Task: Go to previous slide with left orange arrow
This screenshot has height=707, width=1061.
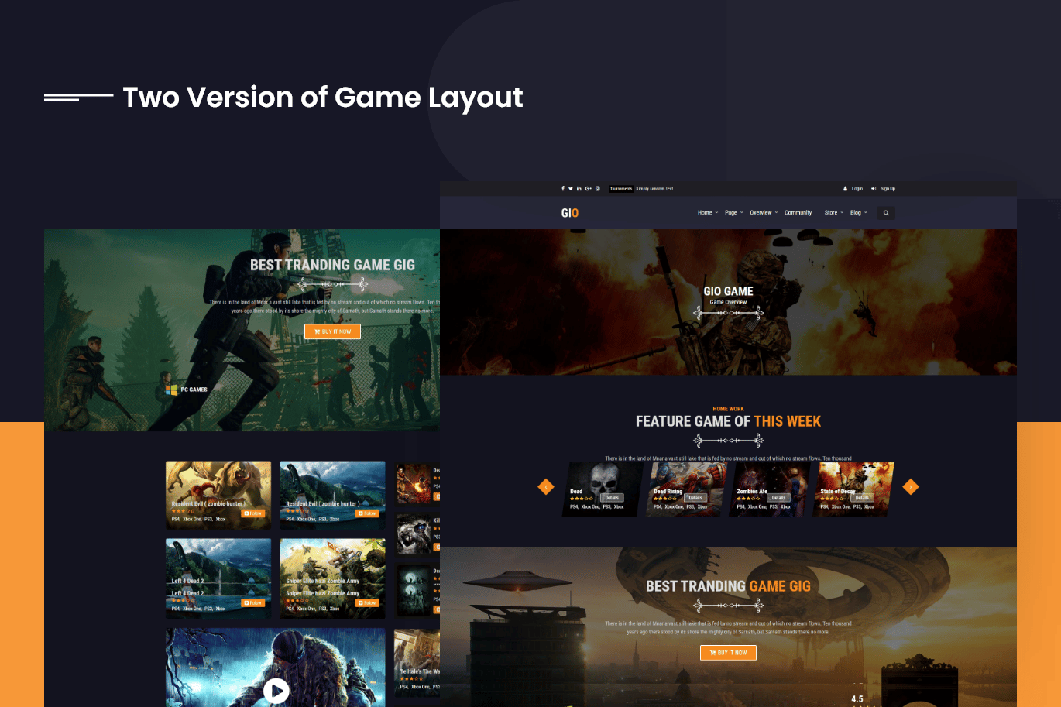Action: coord(546,487)
